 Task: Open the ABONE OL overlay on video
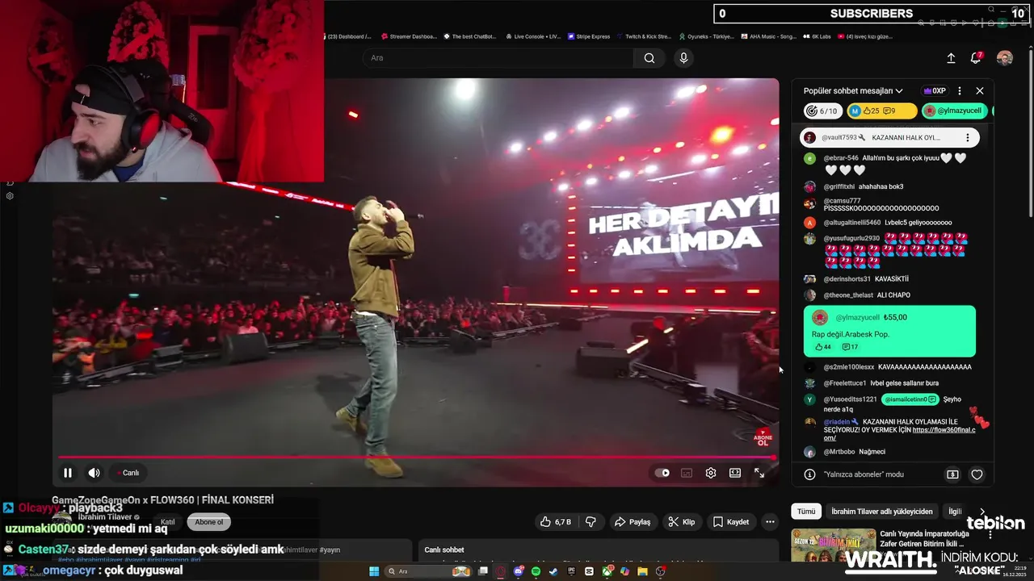763,437
